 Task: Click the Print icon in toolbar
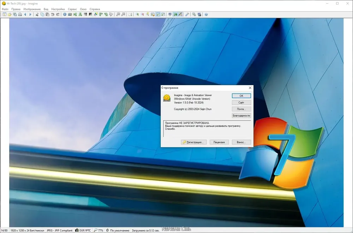coord(20,14)
